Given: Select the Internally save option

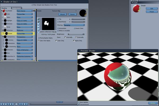Looking at the screenshot, I should tap(65, 37).
